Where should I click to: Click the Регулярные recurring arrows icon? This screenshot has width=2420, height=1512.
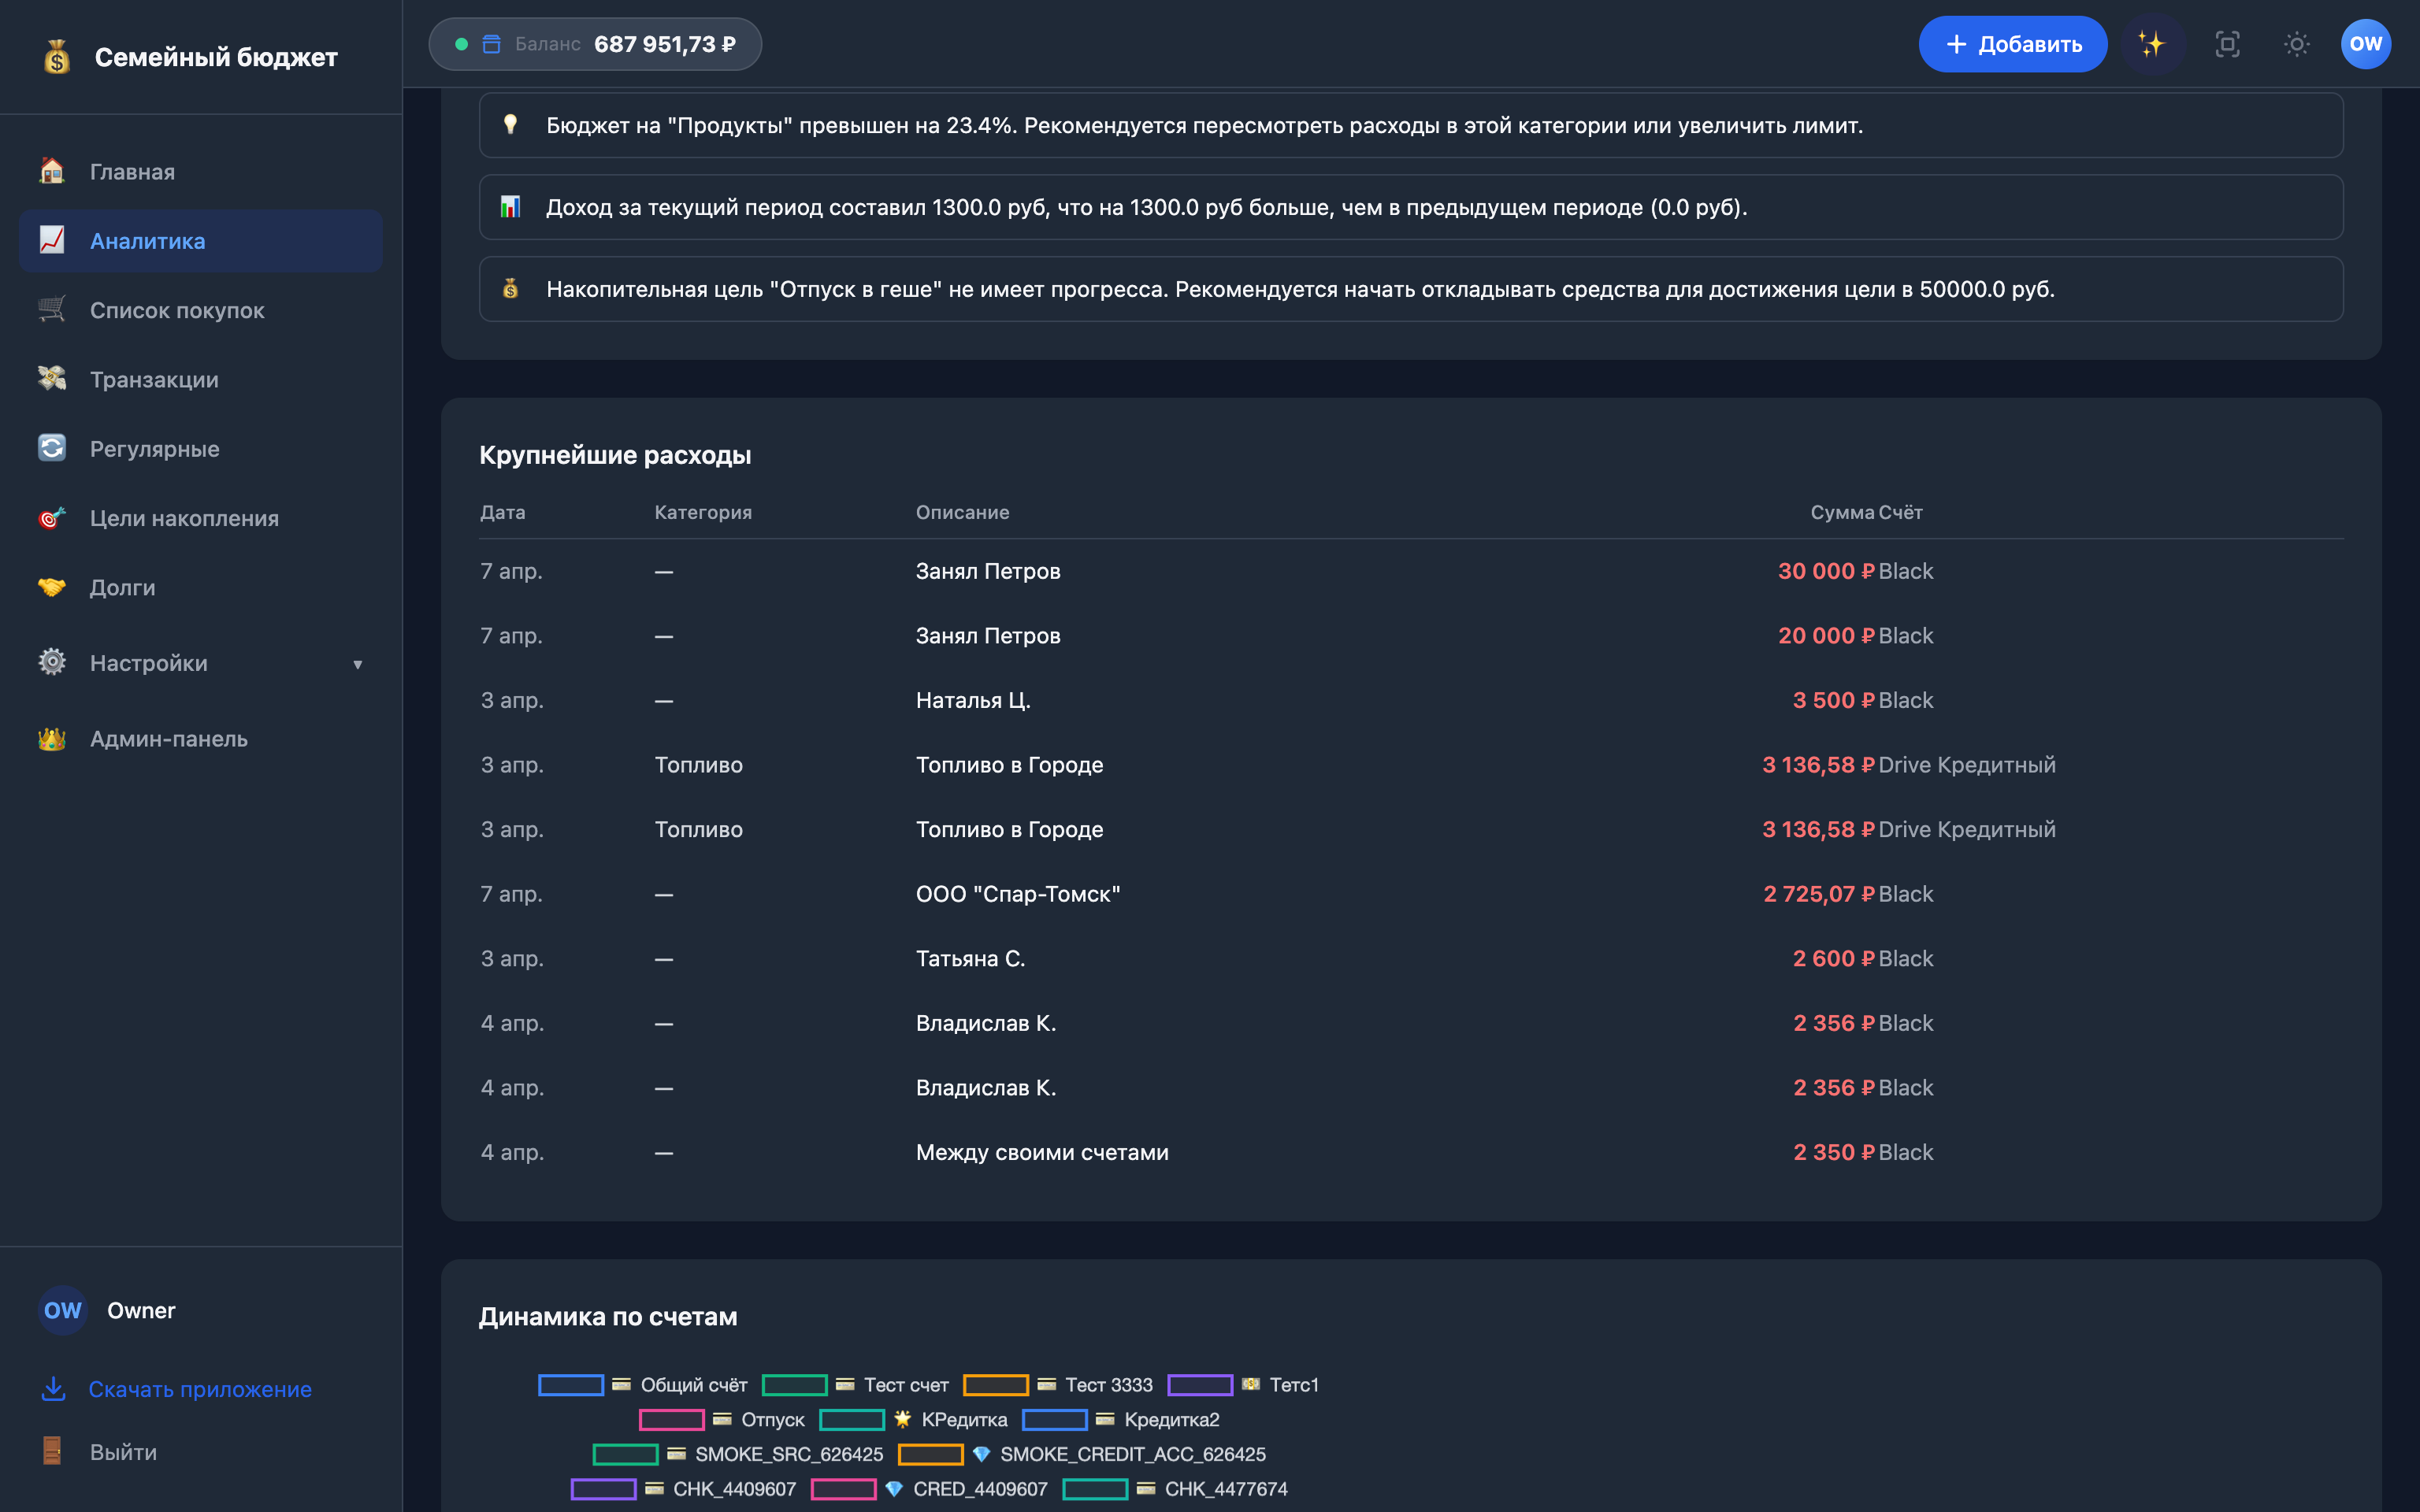(x=52, y=448)
